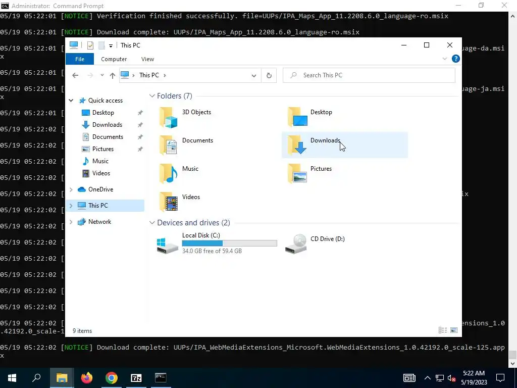Viewport: 517px width, 388px height.
Task: Switch to Command Prompt taskbar icon
Action: [161, 378]
